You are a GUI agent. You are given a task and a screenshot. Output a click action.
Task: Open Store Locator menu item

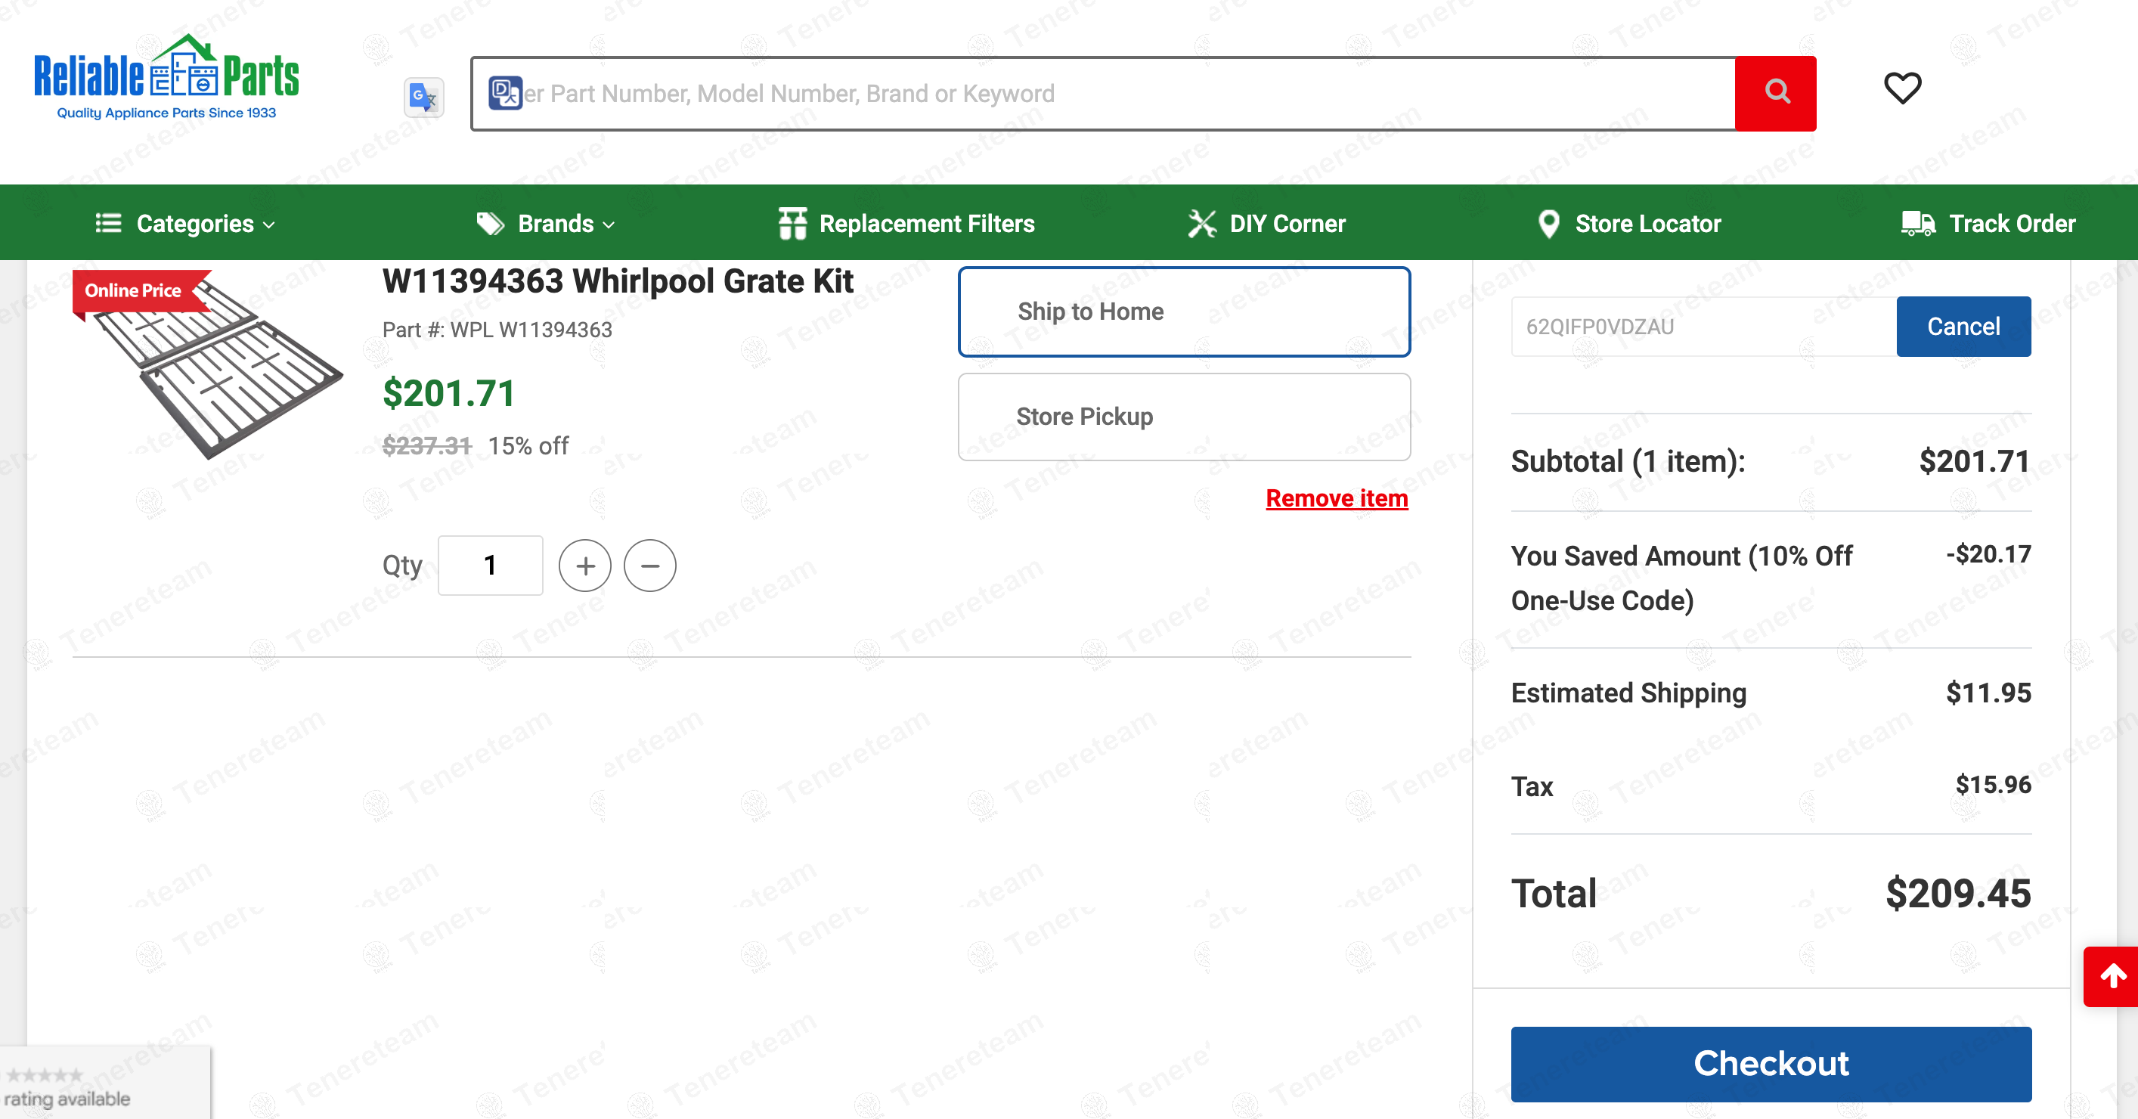[x=1629, y=223]
